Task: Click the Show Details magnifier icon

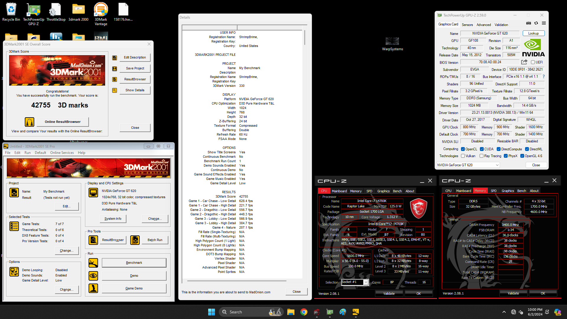Action: pos(115,90)
